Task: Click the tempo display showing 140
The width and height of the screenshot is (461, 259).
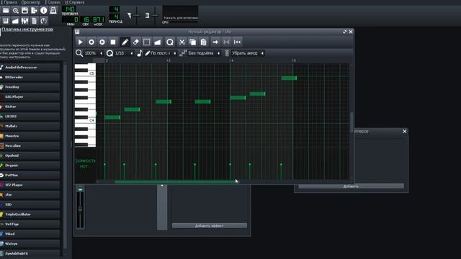Action: pyautogui.click(x=69, y=9)
